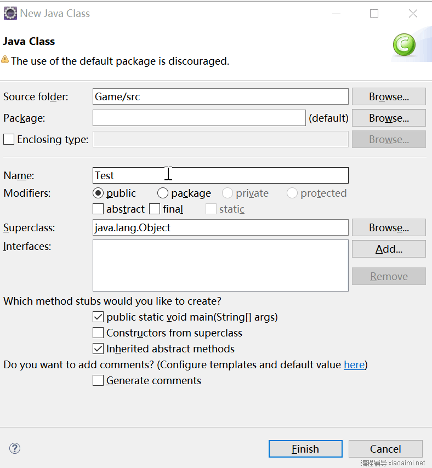
Task: Click the warning triangle icon
Action: [x=5, y=59]
